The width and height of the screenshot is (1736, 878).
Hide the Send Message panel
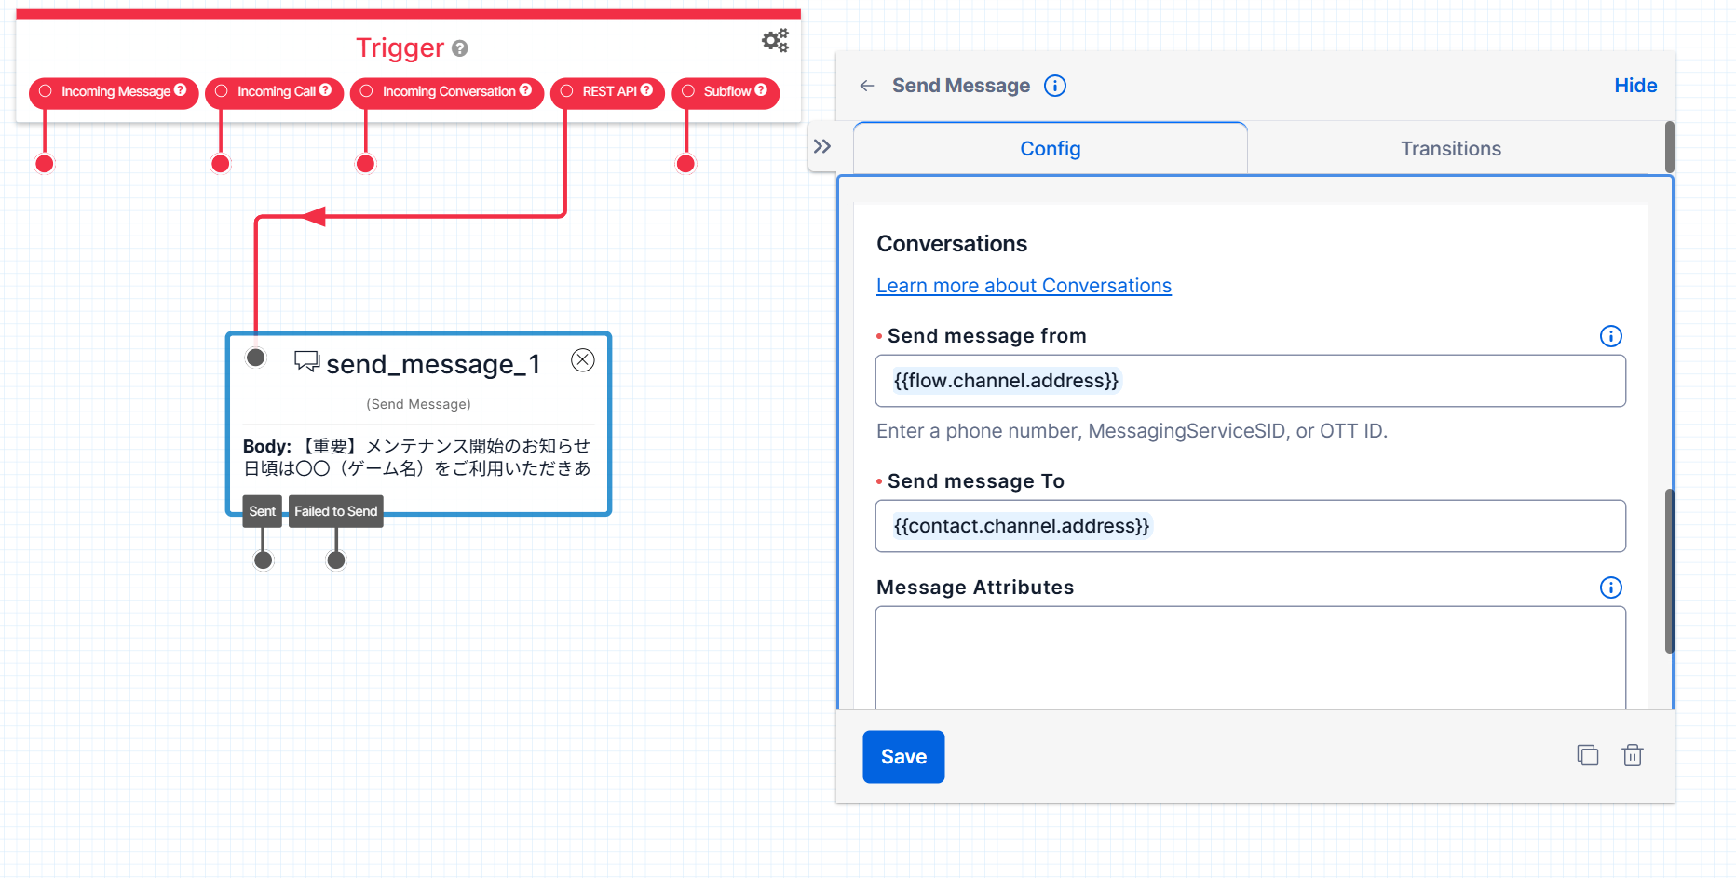pyautogui.click(x=1635, y=85)
